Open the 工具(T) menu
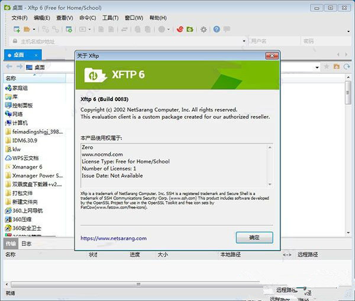The image size is (355, 301). (110, 18)
